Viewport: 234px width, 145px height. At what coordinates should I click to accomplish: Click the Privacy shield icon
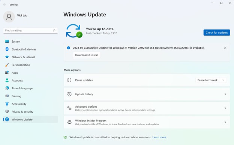[7, 111]
